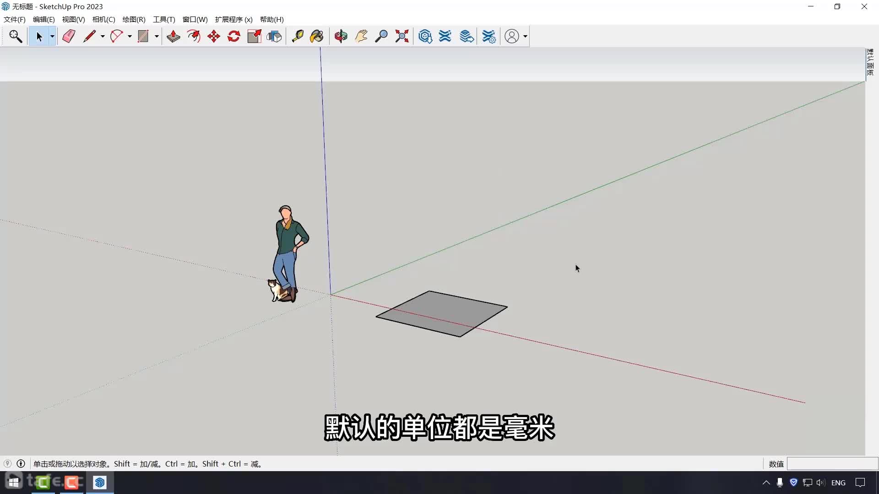Activate the Orbit camera tool
This screenshot has height=494, width=879.
(341, 37)
